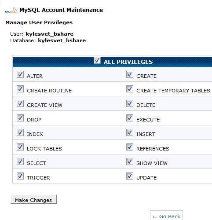Disable the DROP privilege checkbox
The width and height of the screenshot is (212, 220).
[20, 118]
